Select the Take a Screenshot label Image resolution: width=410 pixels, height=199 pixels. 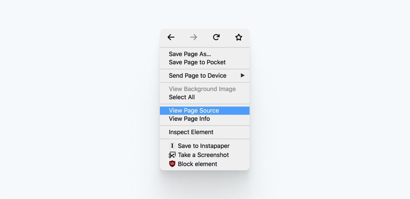point(203,155)
